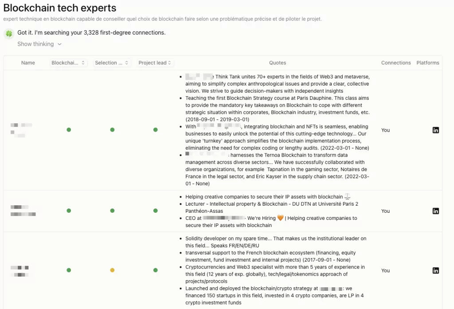Toggle the green Blockchain indicator in the second row
454x309 pixels.
coord(69,211)
